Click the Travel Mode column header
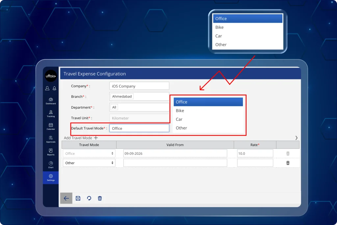337x225 pixels. (x=89, y=145)
